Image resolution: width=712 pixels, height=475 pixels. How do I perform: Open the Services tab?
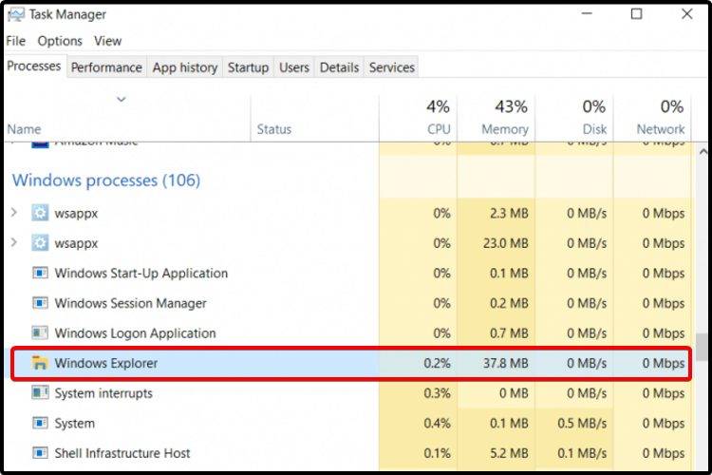click(391, 67)
